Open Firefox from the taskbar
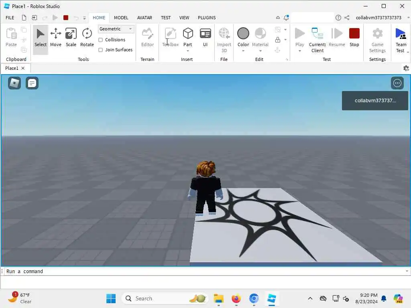The width and height of the screenshot is (411, 308). tap(236, 298)
